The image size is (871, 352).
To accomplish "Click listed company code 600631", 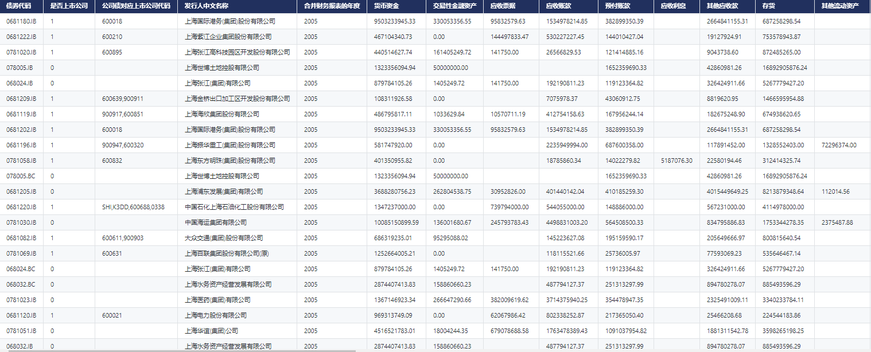I will (112, 253).
